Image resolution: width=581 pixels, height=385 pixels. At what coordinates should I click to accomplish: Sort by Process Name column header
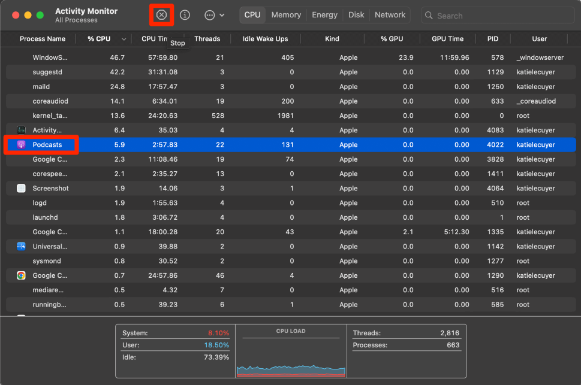[x=42, y=39]
